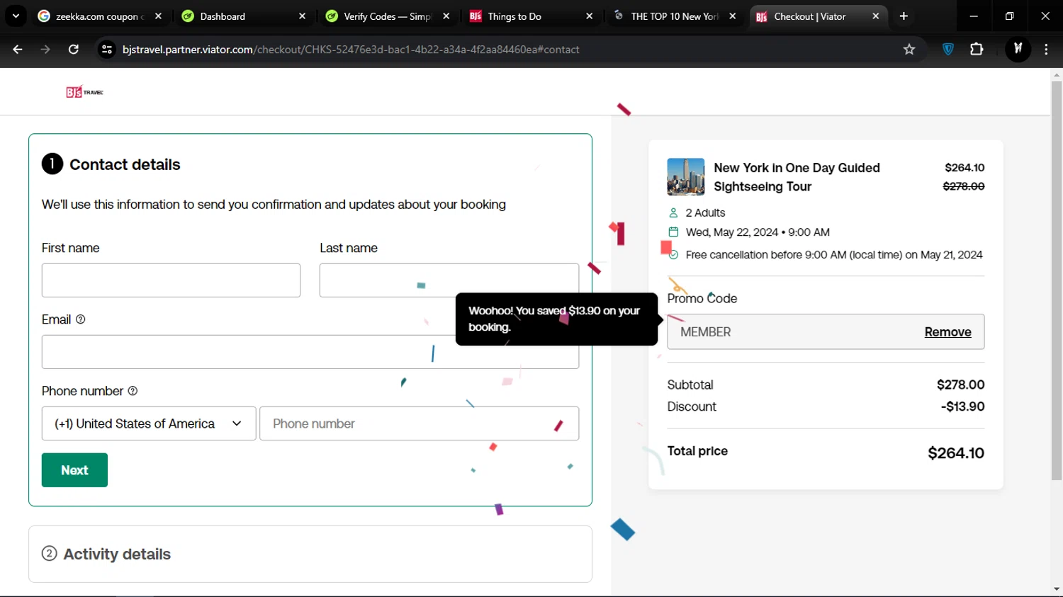Image resolution: width=1063 pixels, height=597 pixels.
Task: Click the Phone number input
Action: (420, 423)
